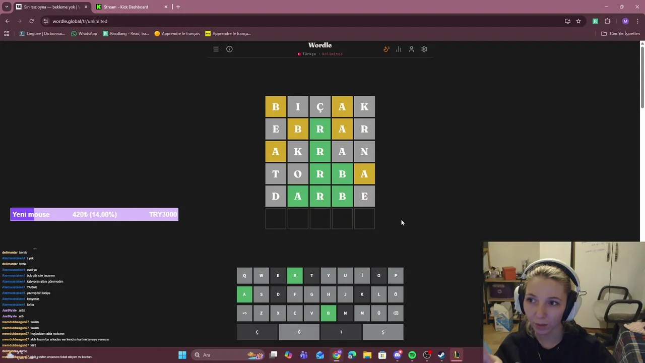The width and height of the screenshot is (645, 363).
Task: Tap the P key
Action: click(x=396, y=275)
